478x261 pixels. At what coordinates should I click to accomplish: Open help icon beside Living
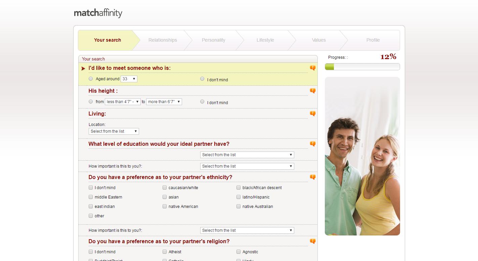[313, 114]
